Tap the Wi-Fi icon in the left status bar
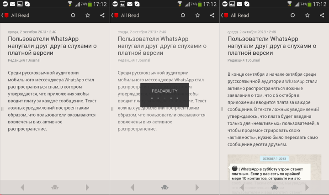The image size is (329, 195). (70, 4)
